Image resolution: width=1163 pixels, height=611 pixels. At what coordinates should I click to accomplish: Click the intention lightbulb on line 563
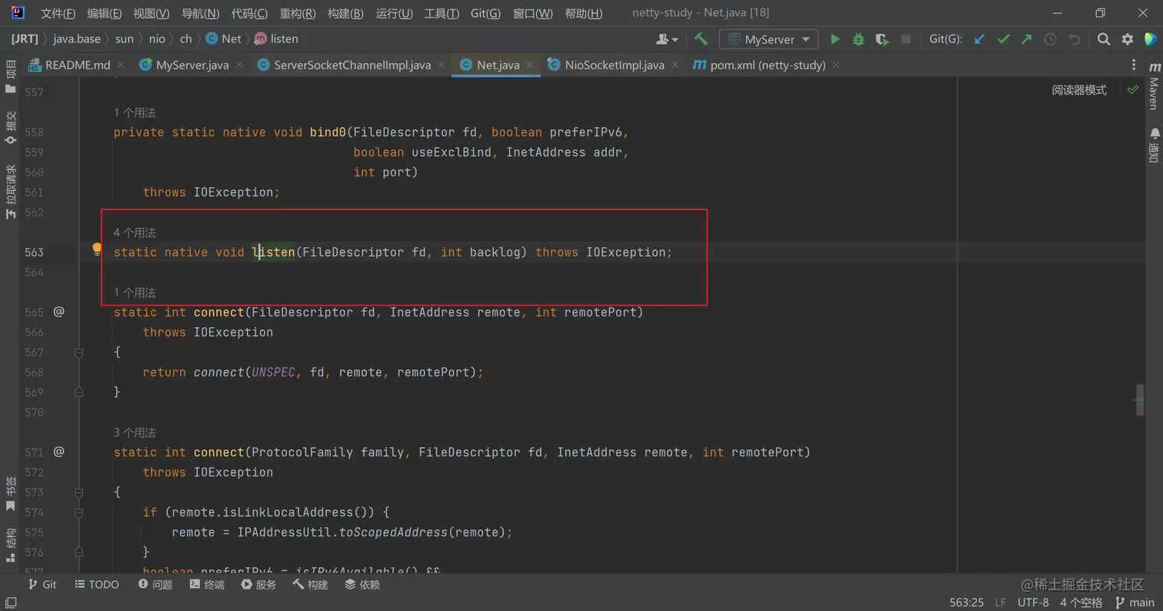pos(97,249)
